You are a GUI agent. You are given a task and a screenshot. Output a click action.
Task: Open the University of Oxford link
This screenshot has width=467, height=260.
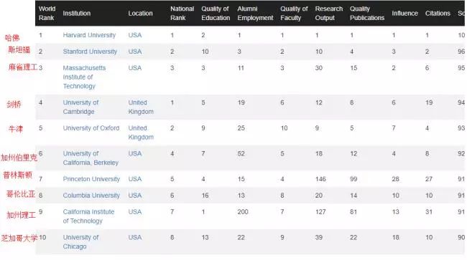click(91, 128)
